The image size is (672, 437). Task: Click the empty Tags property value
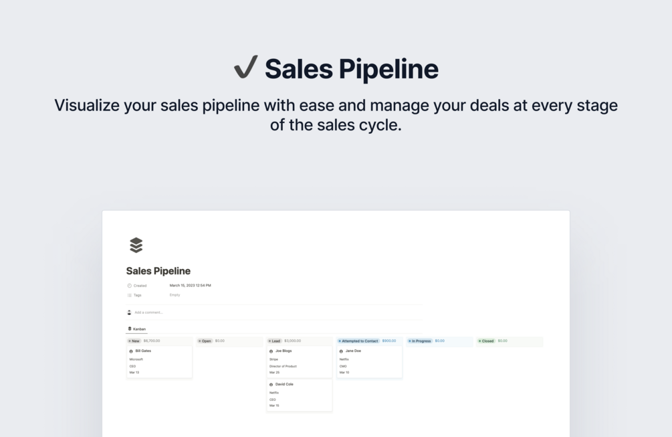175,295
